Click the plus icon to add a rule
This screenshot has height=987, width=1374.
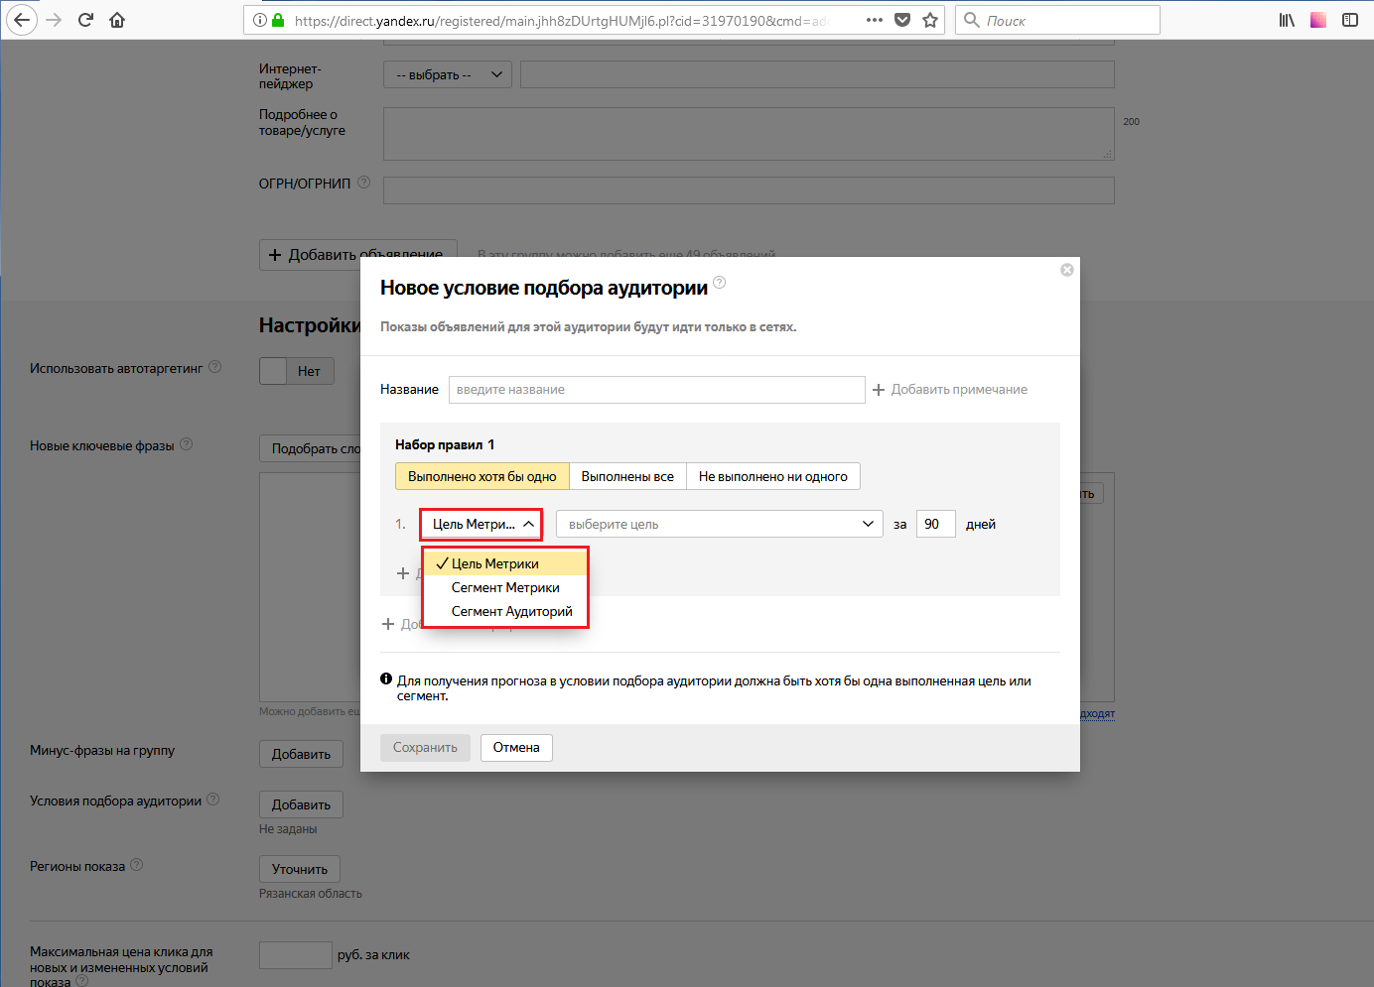pos(403,573)
